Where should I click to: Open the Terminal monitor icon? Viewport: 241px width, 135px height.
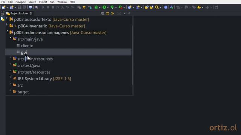[x=31, y=7]
